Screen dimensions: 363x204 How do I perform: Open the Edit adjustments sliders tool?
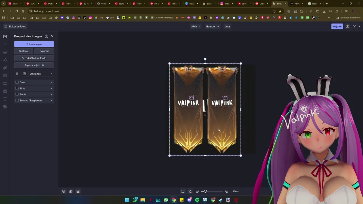(5, 44)
